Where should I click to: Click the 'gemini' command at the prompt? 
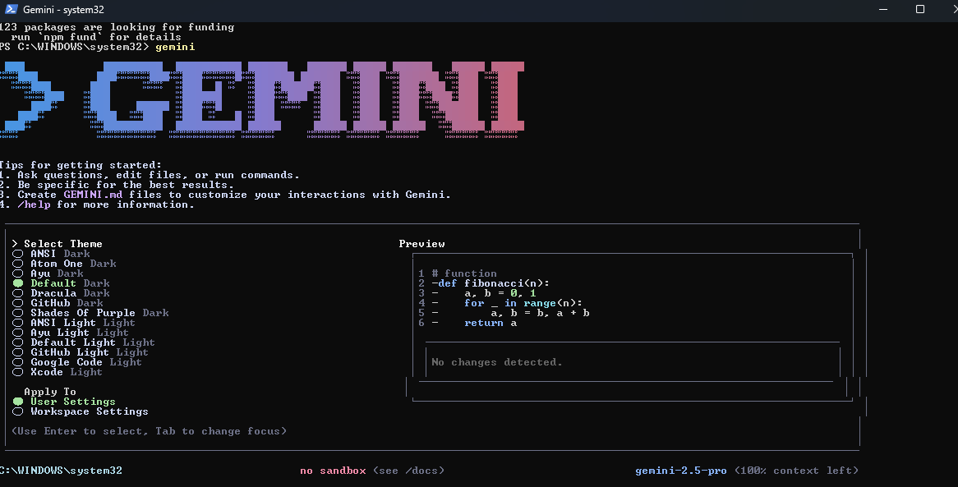tap(175, 47)
